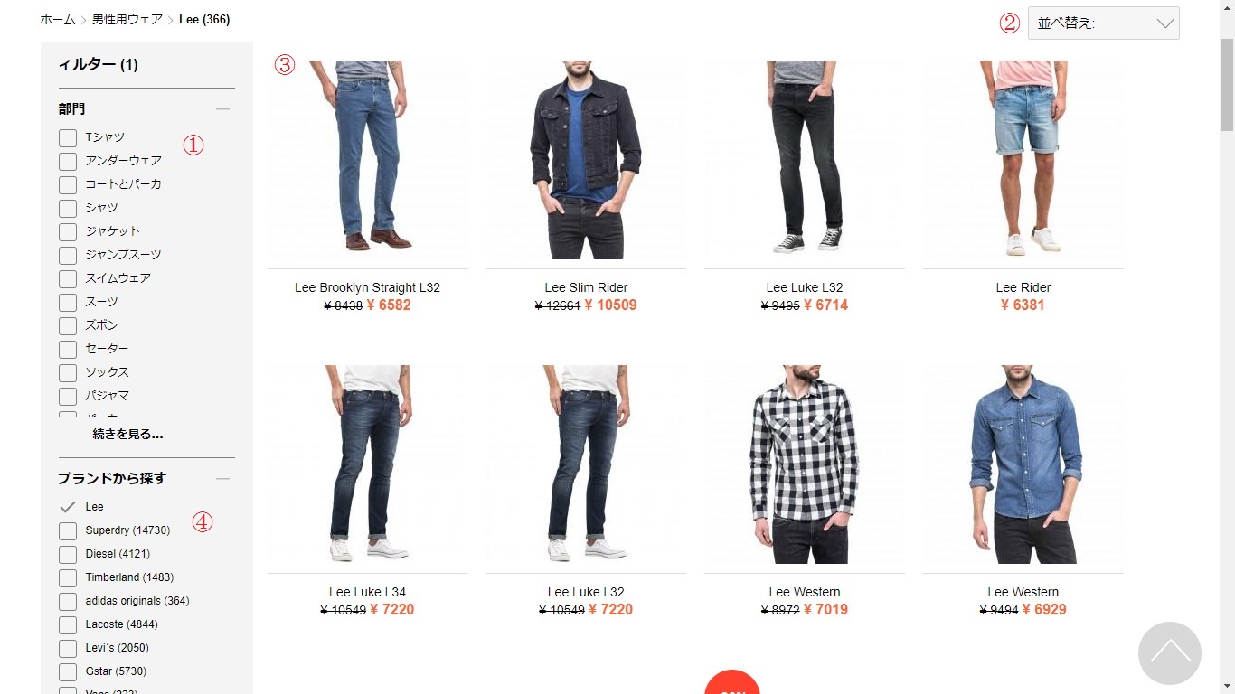This screenshot has width=1235, height=694.
Task: Collapse ブランドから探す section via its minus icon
Action: pyautogui.click(x=223, y=479)
